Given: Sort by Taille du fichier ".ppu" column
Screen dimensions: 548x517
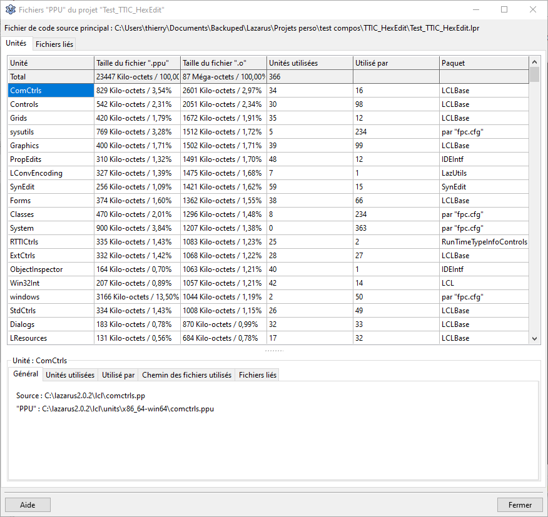Looking at the screenshot, I should [136, 63].
